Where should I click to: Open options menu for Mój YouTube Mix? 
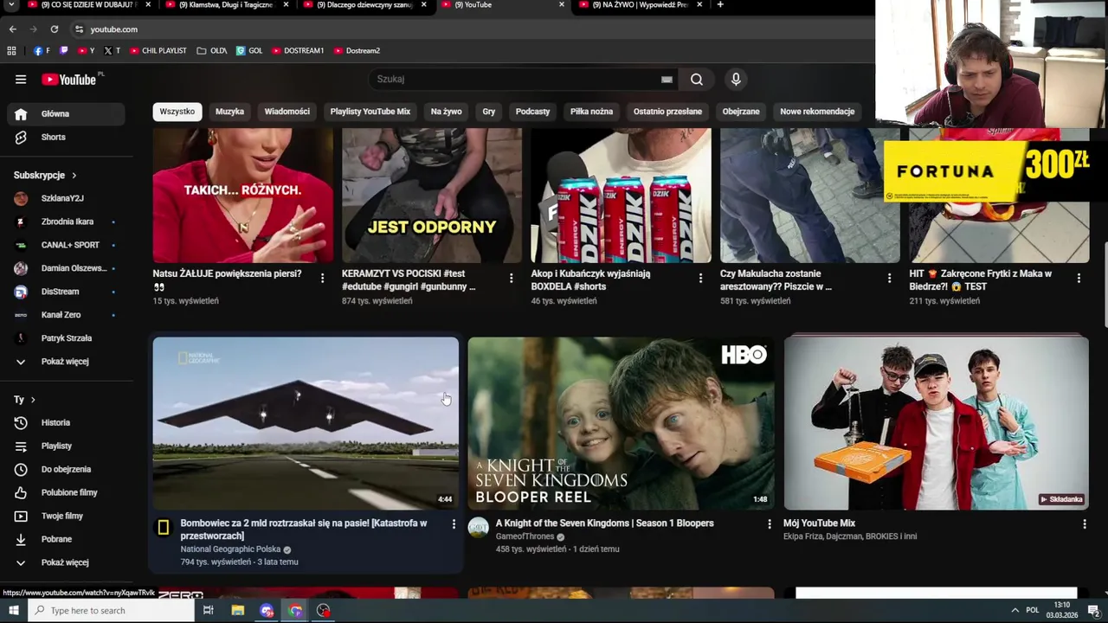click(x=1084, y=524)
